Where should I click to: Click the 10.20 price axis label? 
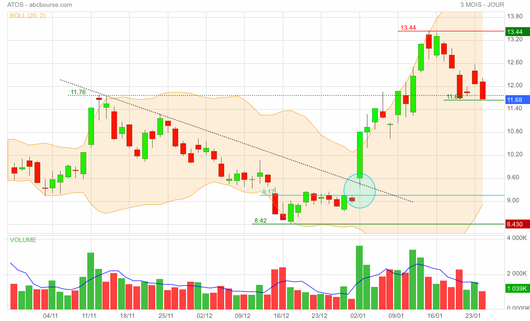(515, 154)
